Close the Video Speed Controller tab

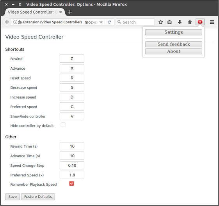pos(61,12)
